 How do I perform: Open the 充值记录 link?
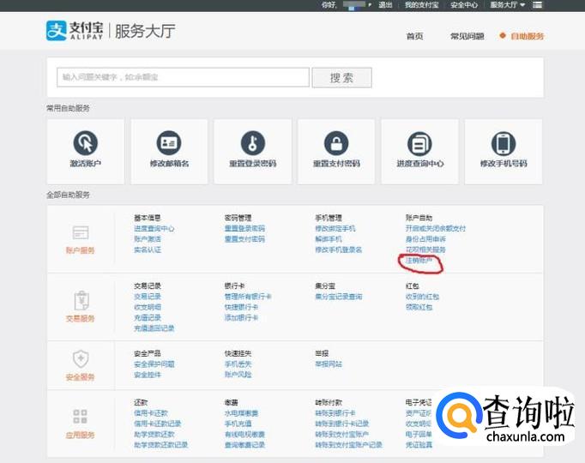pos(148,317)
